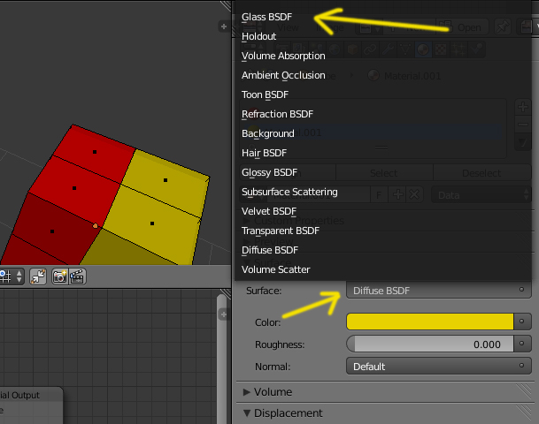Open the Normal dropdown set to Default

(x=439, y=367)
